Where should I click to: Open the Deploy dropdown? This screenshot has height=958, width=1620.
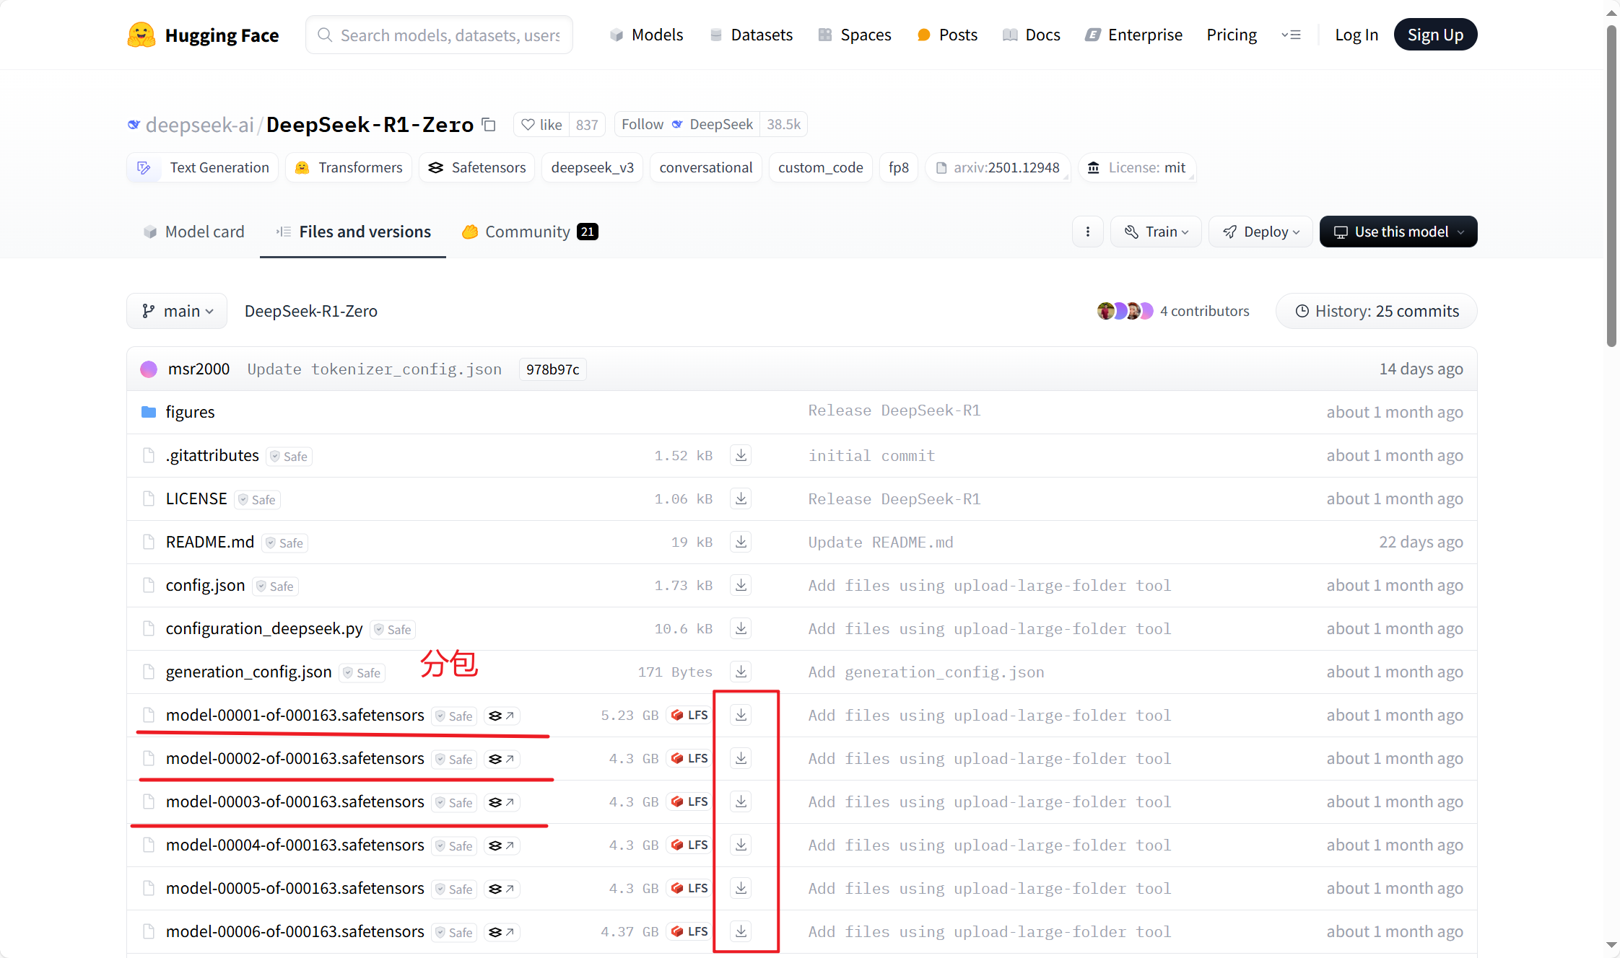point(1260,232)
